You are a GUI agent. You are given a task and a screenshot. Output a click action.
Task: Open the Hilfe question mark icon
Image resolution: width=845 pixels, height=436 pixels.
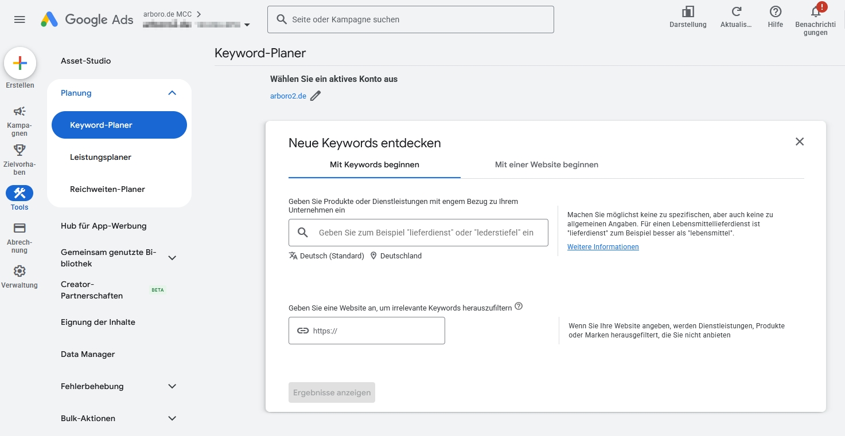click(775, 12)
